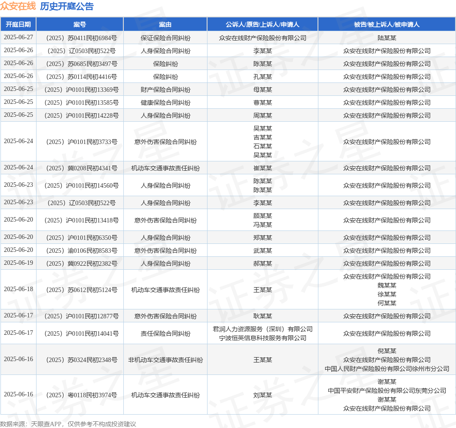Screen dimensions: 456x428
Task: Select case number (2025)苏0411民初6984号
Action: [x=80, y=38]
